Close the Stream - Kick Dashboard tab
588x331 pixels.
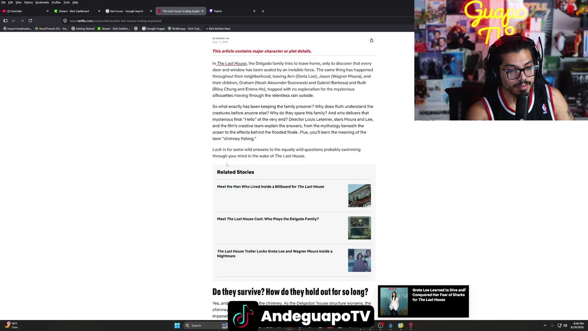click(x=99, y=11)
